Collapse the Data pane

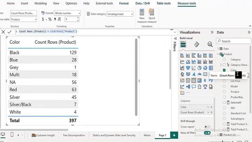click(x=249, y=32)
